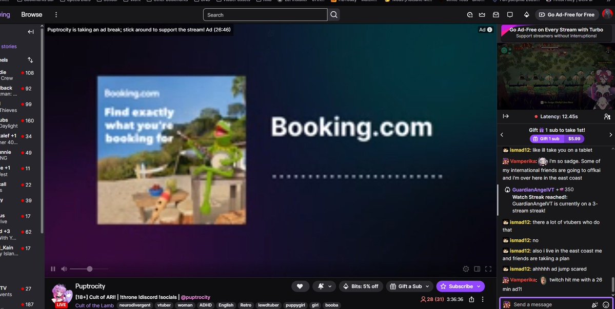The width and height of the screenshot is (615, 309).
Task: Pause the stream video
Action: (53, 269)
